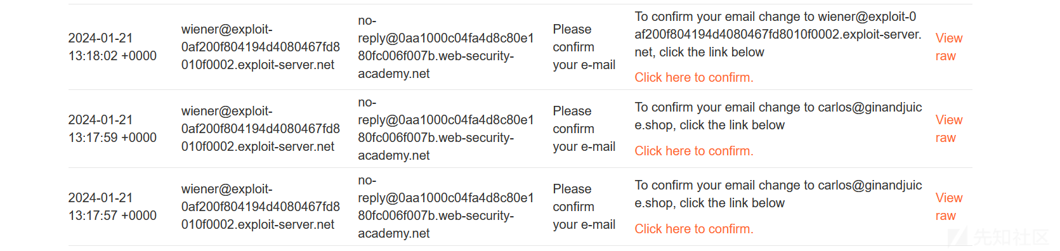Follow 'Click here to confirm' in 13:18:02 email
Image resolution: width=1060 pixels, height=251 pixels.
pyautogui.click(x=694, y=77)
